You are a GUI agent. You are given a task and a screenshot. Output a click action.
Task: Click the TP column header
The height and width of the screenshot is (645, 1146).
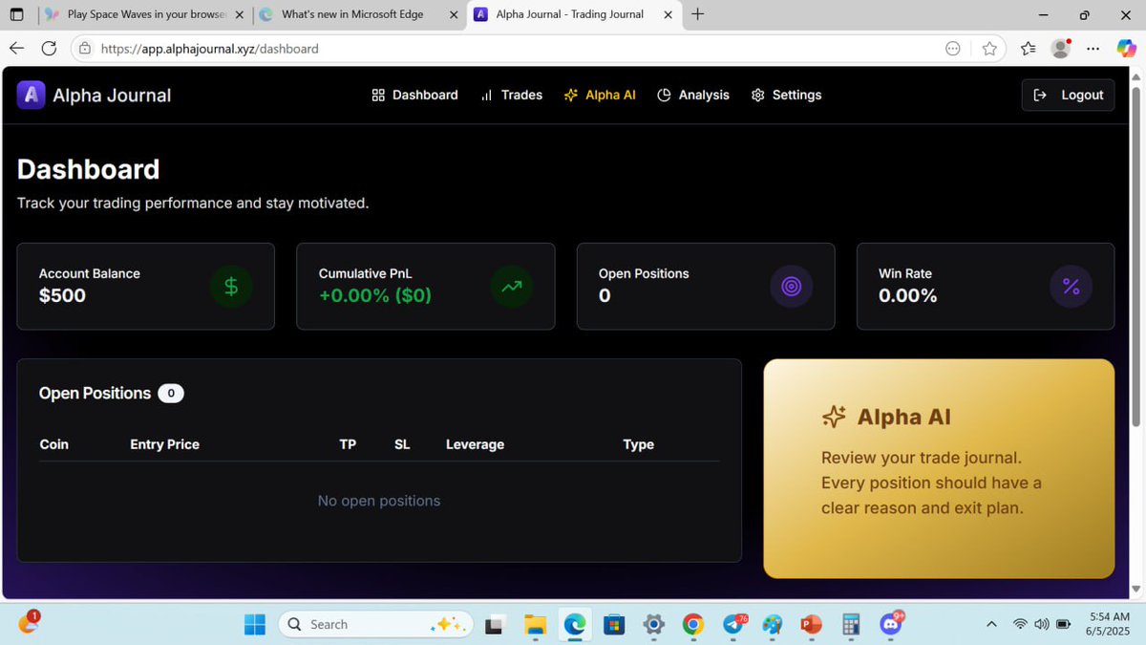pyautogui.click(x=348, y=444)
